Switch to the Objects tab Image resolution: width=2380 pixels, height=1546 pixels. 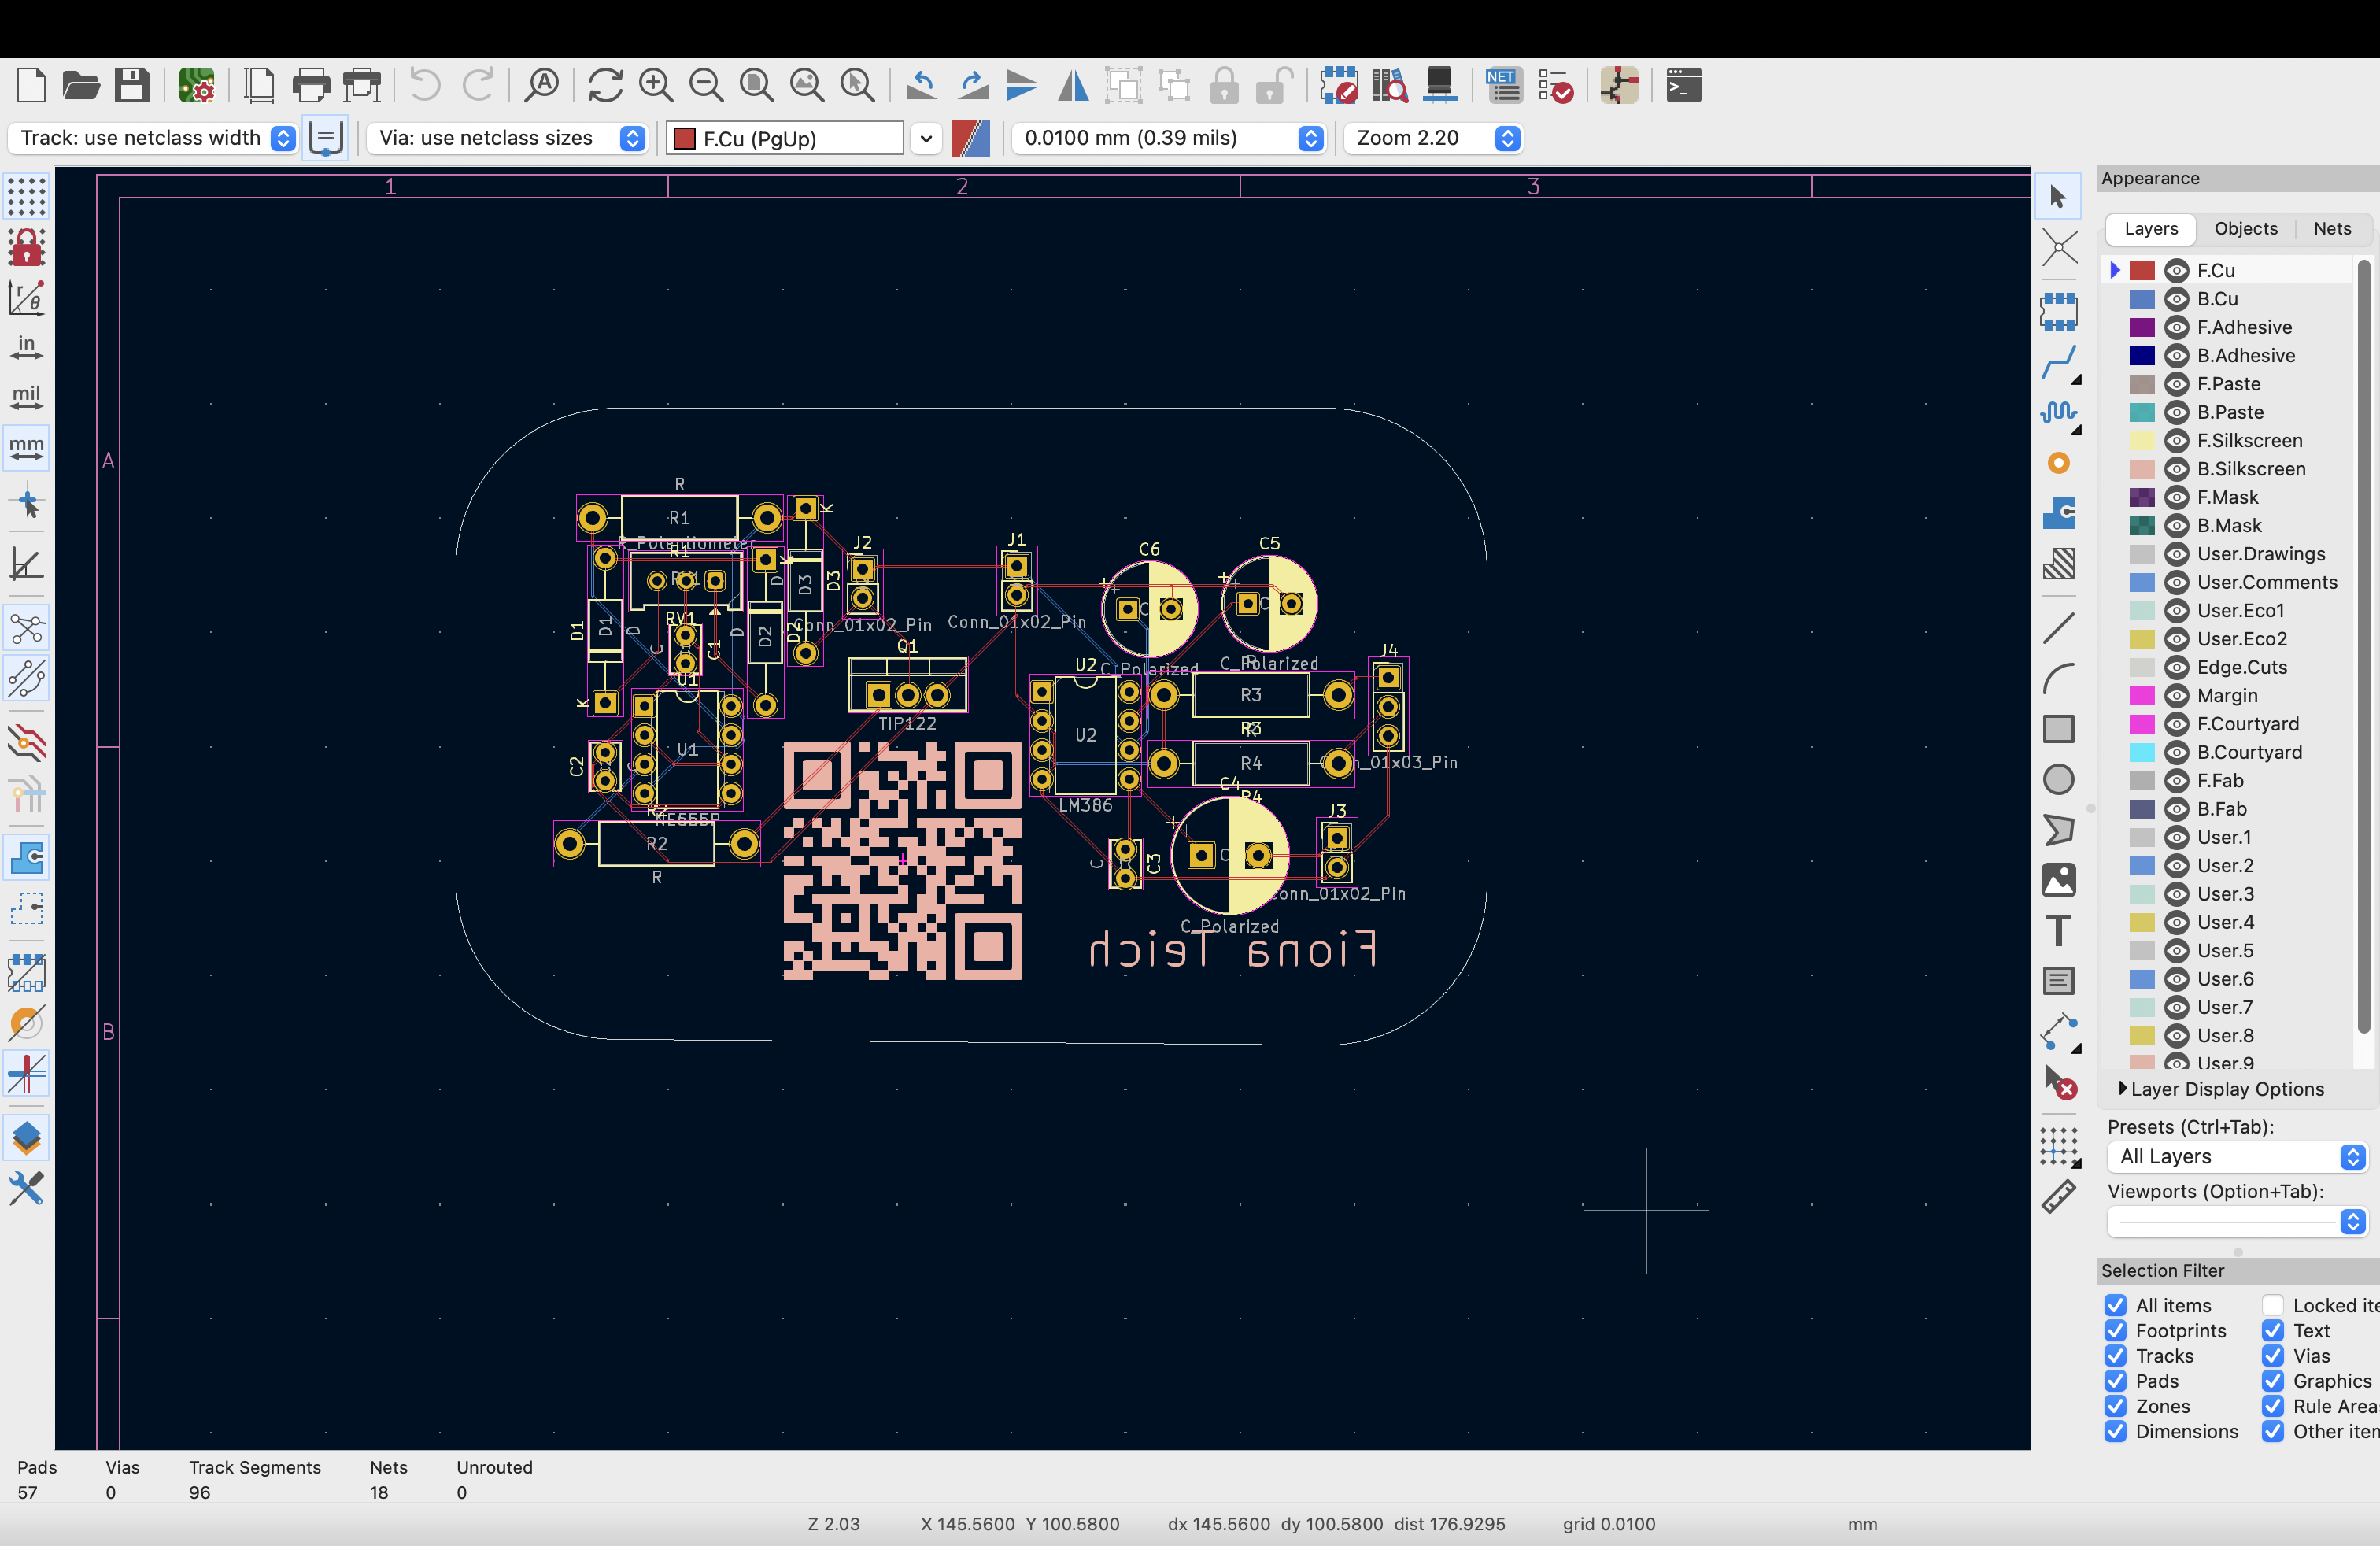coord(2245,229)
